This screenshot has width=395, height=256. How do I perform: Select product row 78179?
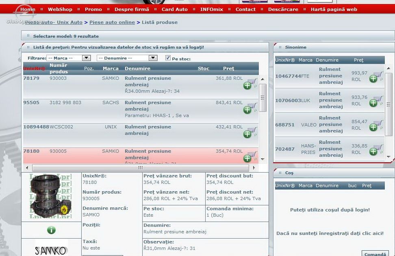tap(141, 87)
